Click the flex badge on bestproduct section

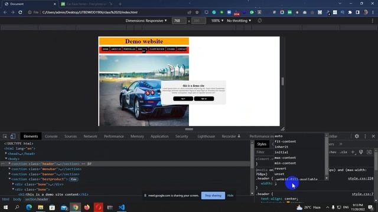(73, 179)
